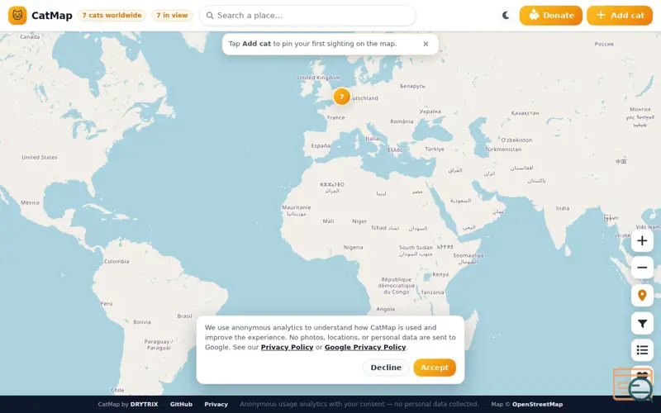Click the España map label
This screenshot has width=661, height=413.
point(321,146)
